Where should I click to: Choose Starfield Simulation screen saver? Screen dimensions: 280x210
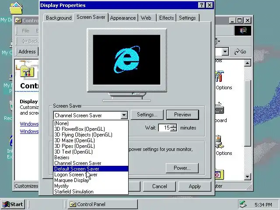point(91,192)
